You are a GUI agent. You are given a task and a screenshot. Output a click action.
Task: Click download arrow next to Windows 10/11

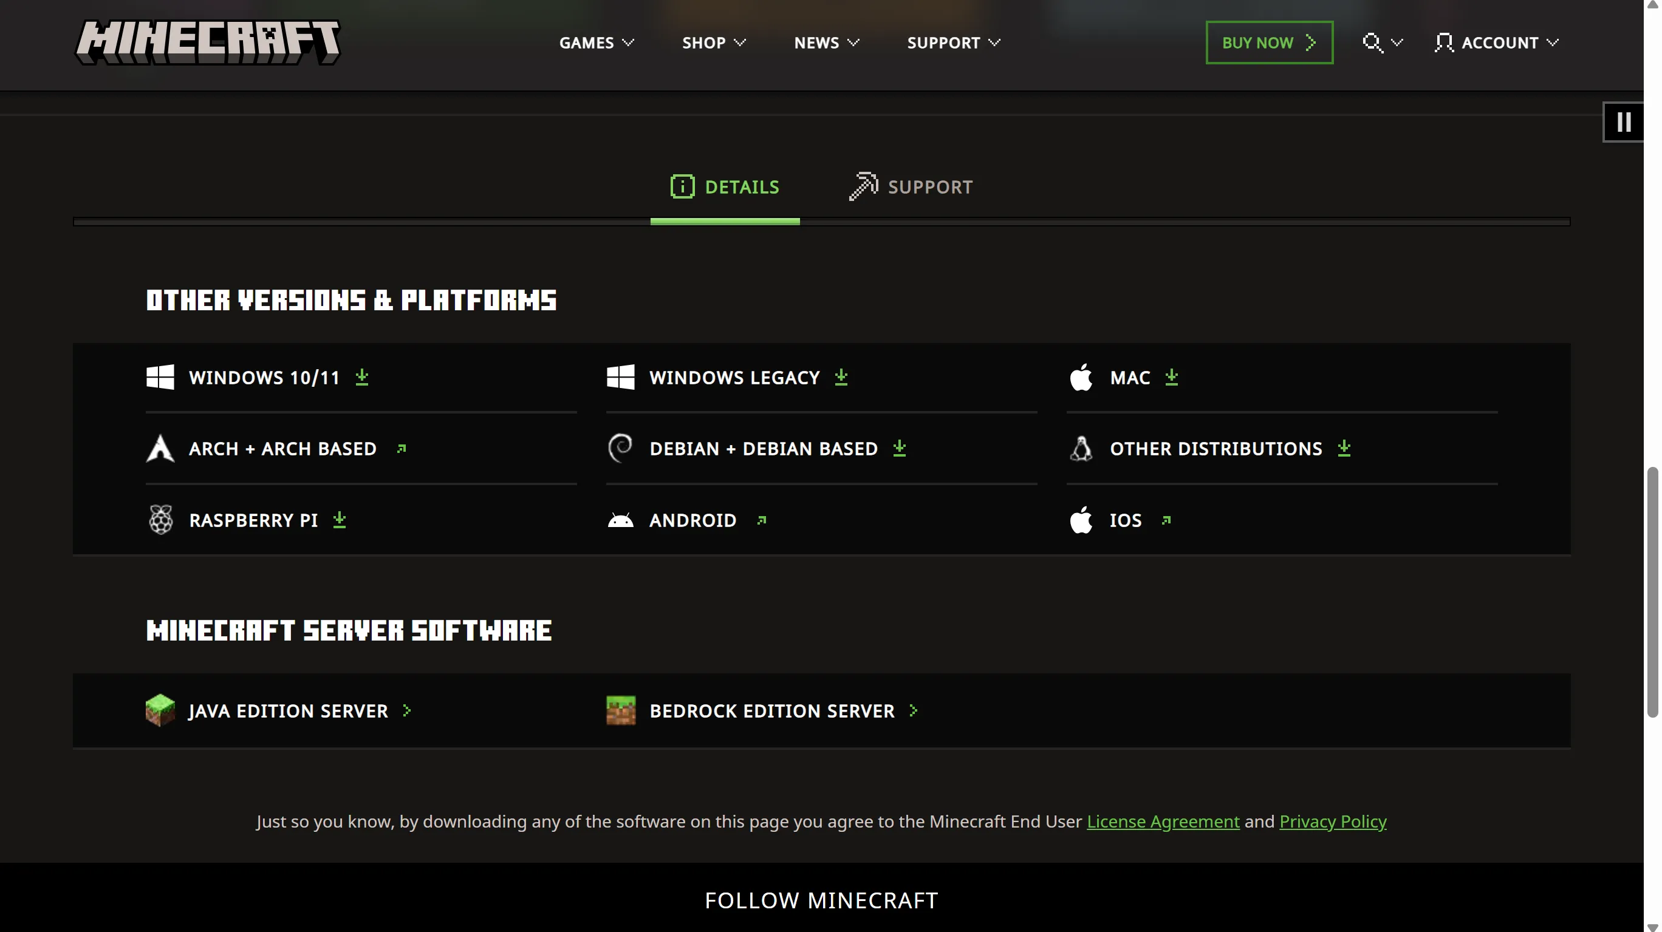(x=362, y=377)
